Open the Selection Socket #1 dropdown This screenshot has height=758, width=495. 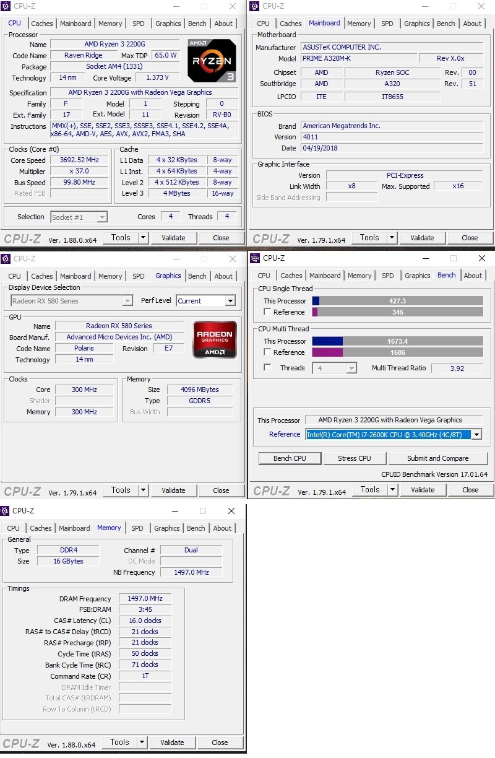(102, 217)
